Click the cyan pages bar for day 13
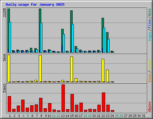The height and width of the screenshot is (119, 153). point(64,43)
